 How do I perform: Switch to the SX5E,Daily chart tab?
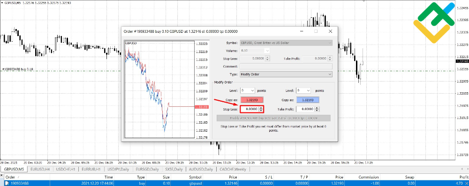coord(174,169)
